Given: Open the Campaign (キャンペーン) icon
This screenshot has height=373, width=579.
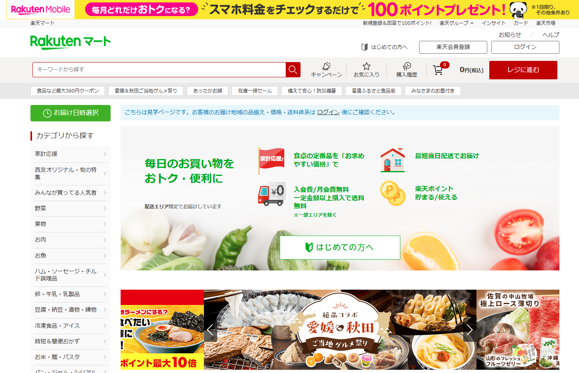Looking at the screenshot, I should (x=326, y=70).
